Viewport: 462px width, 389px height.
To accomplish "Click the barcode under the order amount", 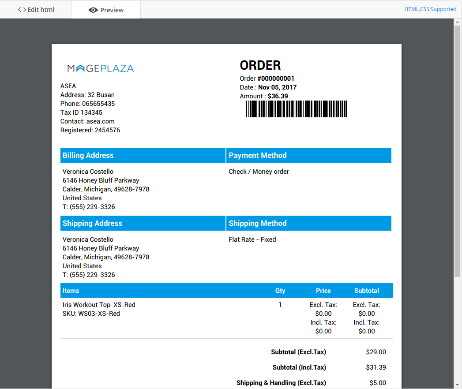I will click(296, 109).
